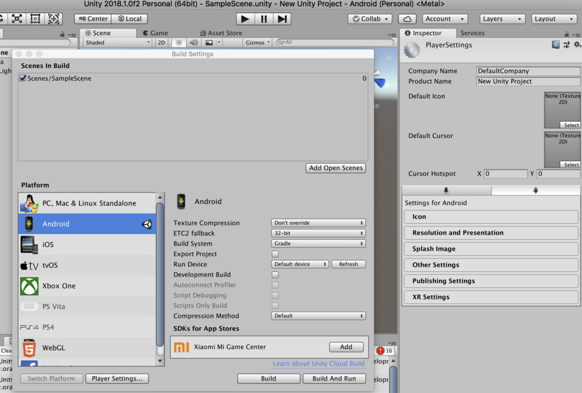
Task: Open the Layout dropdown
Action: (x=554, y=19)
